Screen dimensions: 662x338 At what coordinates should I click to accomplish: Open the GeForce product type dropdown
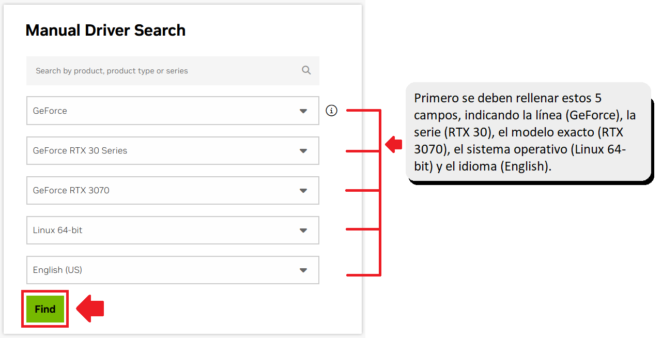click(173, 111)
